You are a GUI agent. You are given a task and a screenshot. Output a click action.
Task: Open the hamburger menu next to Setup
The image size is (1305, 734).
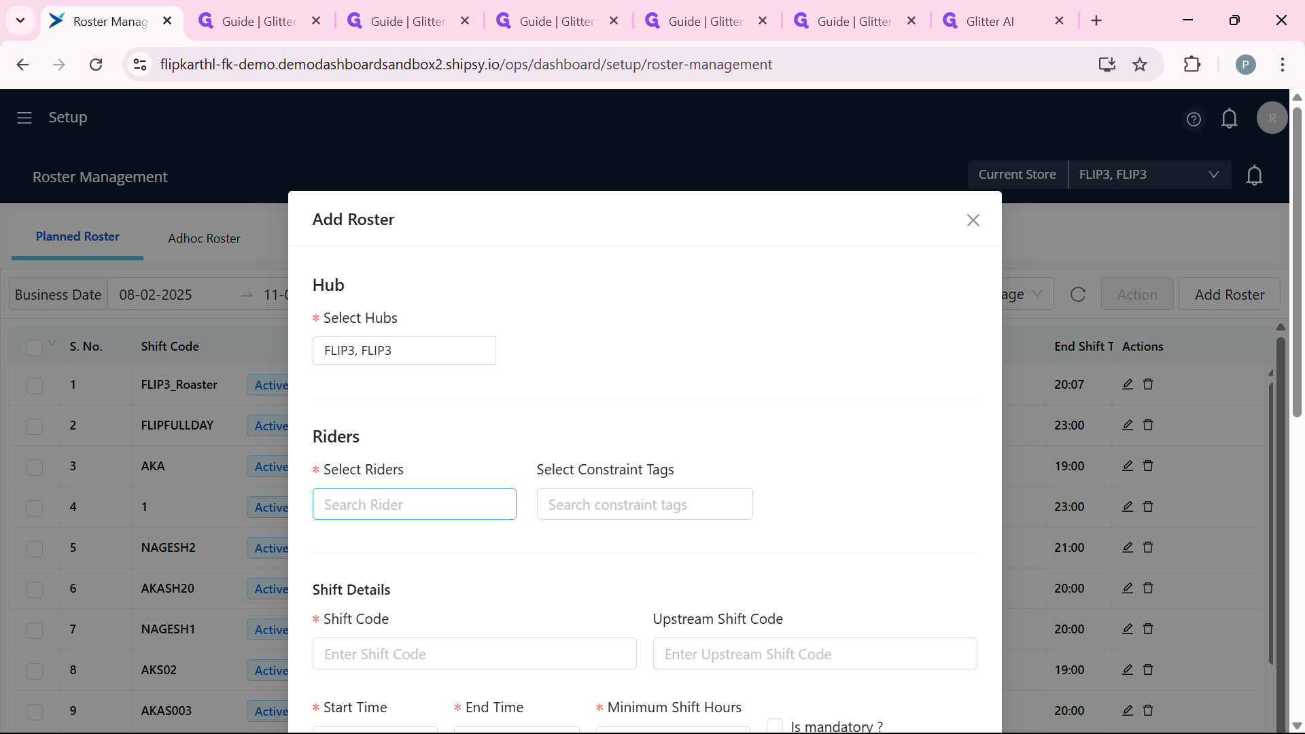click(24, 118)
